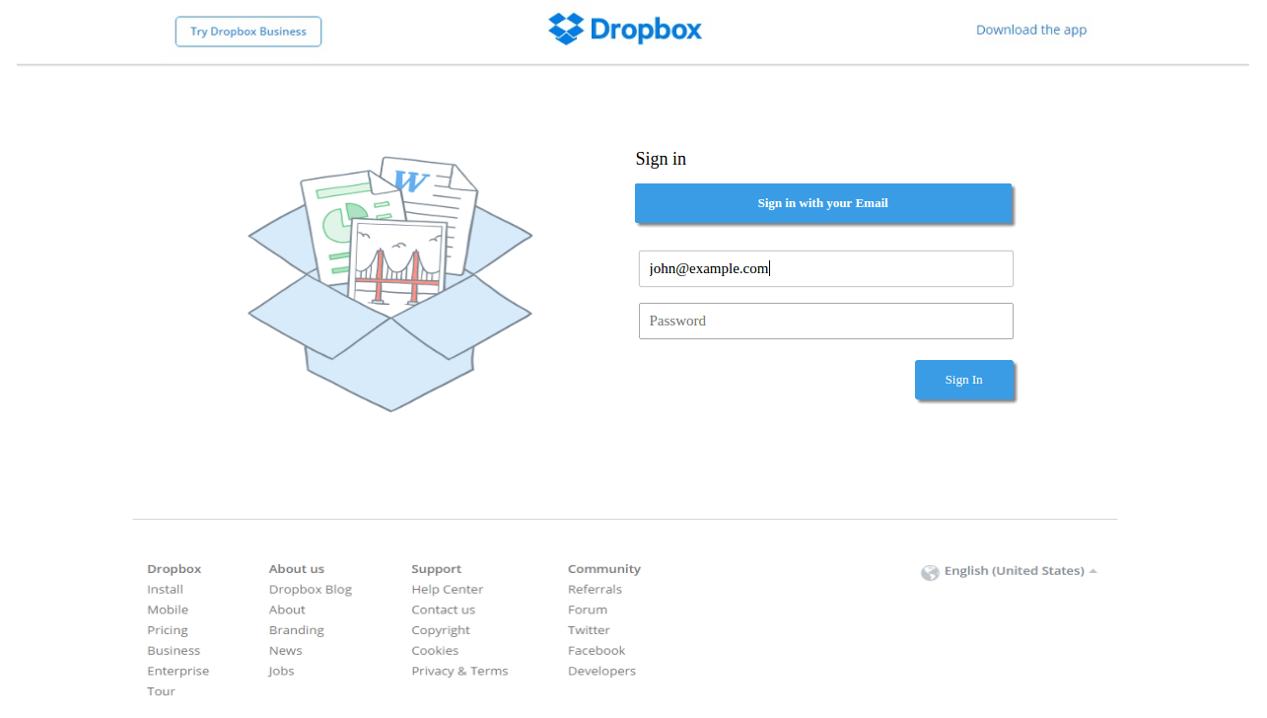Click the Try Dropbox Business button
The image size is (1267, 718).
[248, 32]
